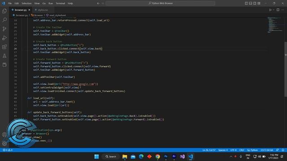
Task: Open the feedback icon in status bar
Action: point(278,150)
